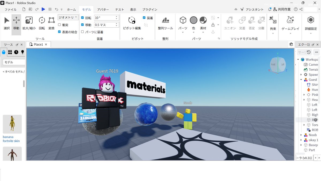The image size is (321, 181).
Task: Open the モデル category dropdown in Toolbox
Action: coord(14,62)
